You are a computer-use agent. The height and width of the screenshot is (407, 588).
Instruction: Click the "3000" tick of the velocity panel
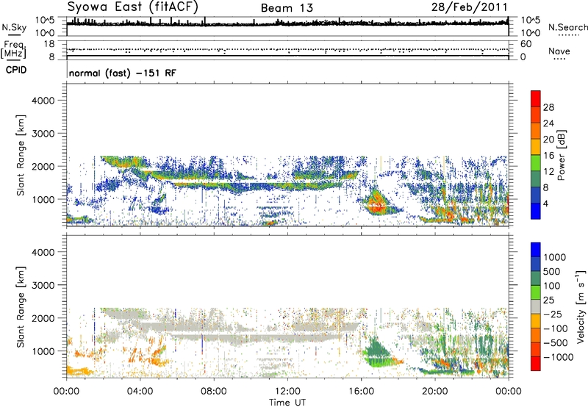point(43,285)
